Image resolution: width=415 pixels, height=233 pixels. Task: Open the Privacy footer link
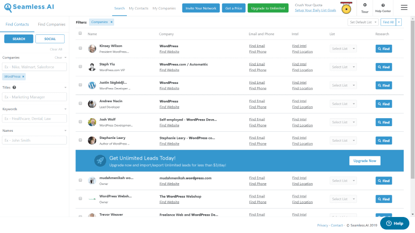click(323, 225)
